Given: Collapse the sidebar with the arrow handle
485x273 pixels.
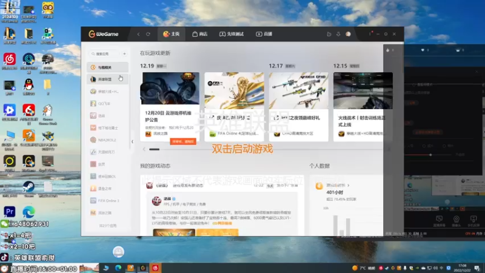Looking at the screenshot, I should coord(132,142).
